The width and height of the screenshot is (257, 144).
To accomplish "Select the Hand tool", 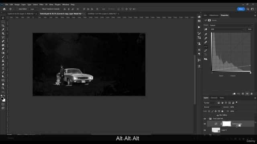I will [x=3, y=84].
